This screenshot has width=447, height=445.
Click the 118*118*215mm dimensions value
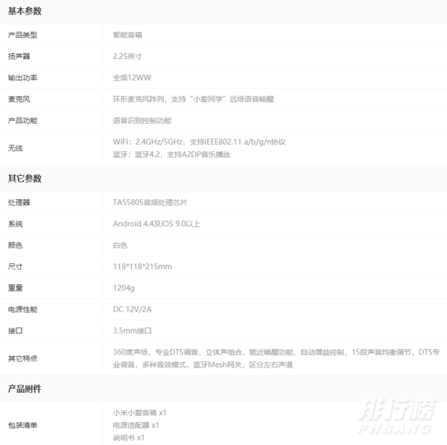click(x=142, y=267)
